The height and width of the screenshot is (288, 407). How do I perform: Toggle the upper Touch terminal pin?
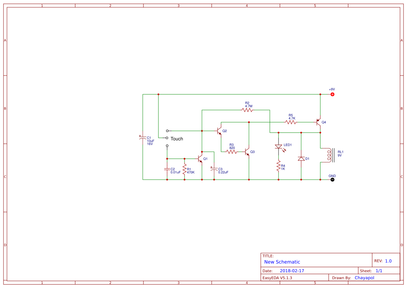(x=167, y=131)
